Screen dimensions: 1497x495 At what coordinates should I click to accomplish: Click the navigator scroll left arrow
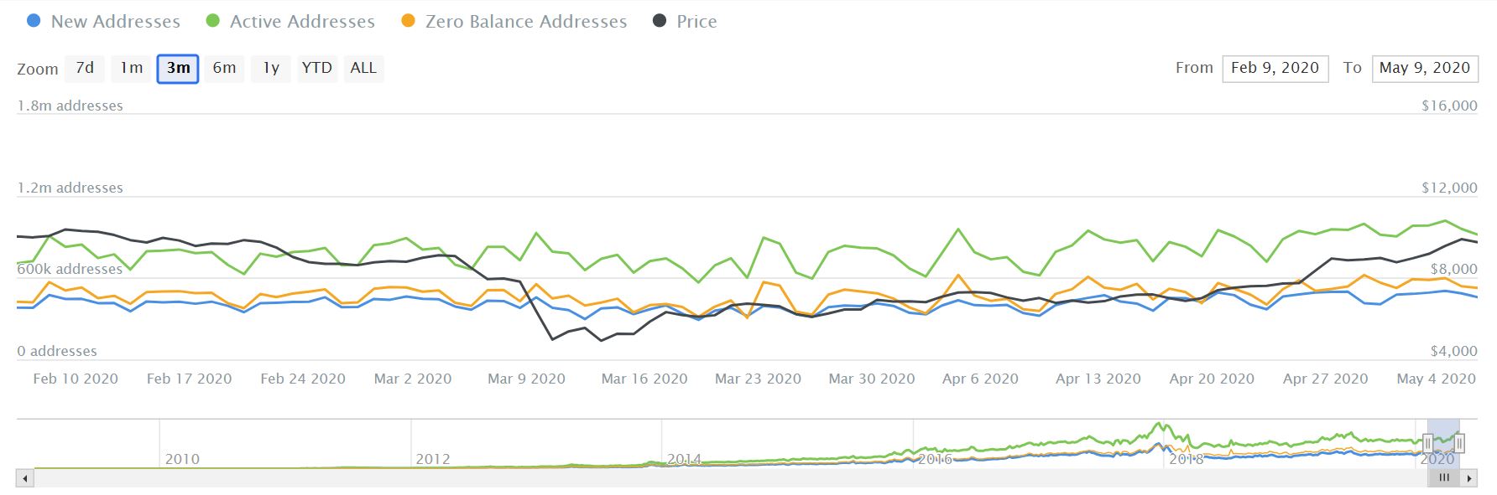point(25,478)
